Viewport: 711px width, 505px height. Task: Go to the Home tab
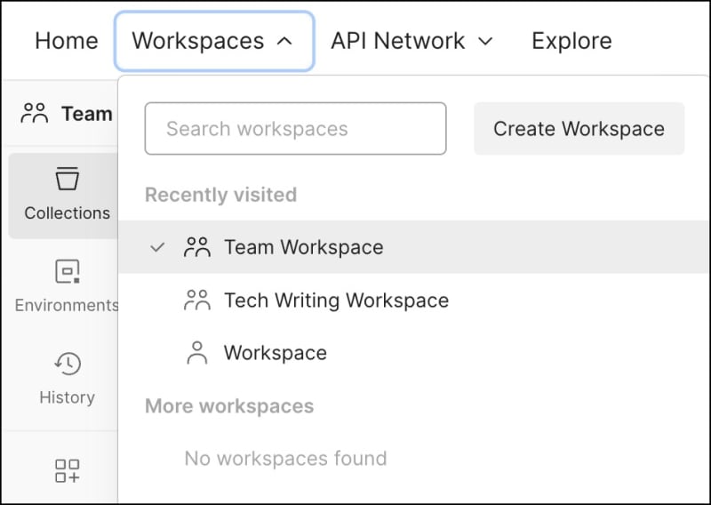click(67, 41)
